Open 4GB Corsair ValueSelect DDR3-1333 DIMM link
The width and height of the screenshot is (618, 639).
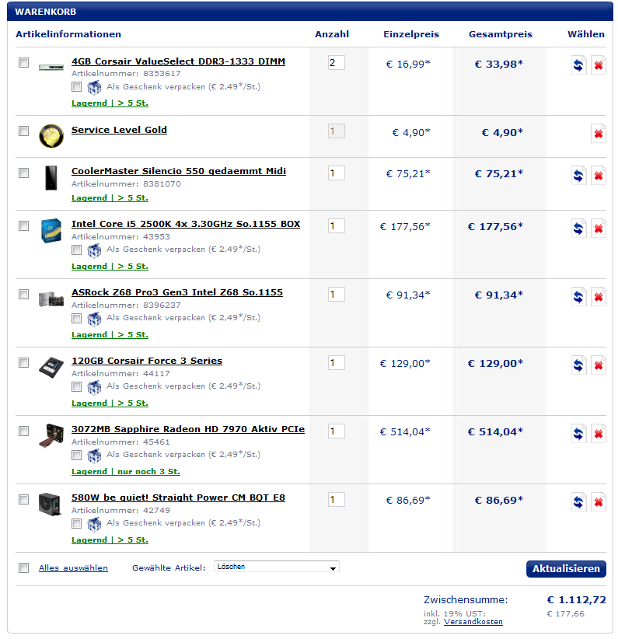[178, 61]
